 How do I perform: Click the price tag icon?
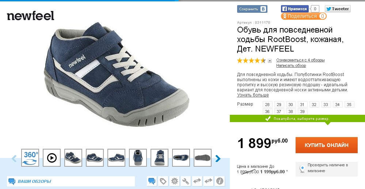[x=163, y=181]
